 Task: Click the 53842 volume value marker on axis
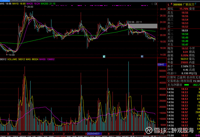(161, 64)
